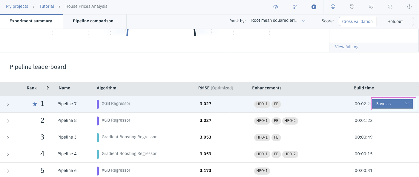Click Pipeline 4 name
419x177 pixels.
click(67, 154)
